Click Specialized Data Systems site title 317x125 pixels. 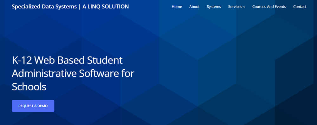(70, 7)
